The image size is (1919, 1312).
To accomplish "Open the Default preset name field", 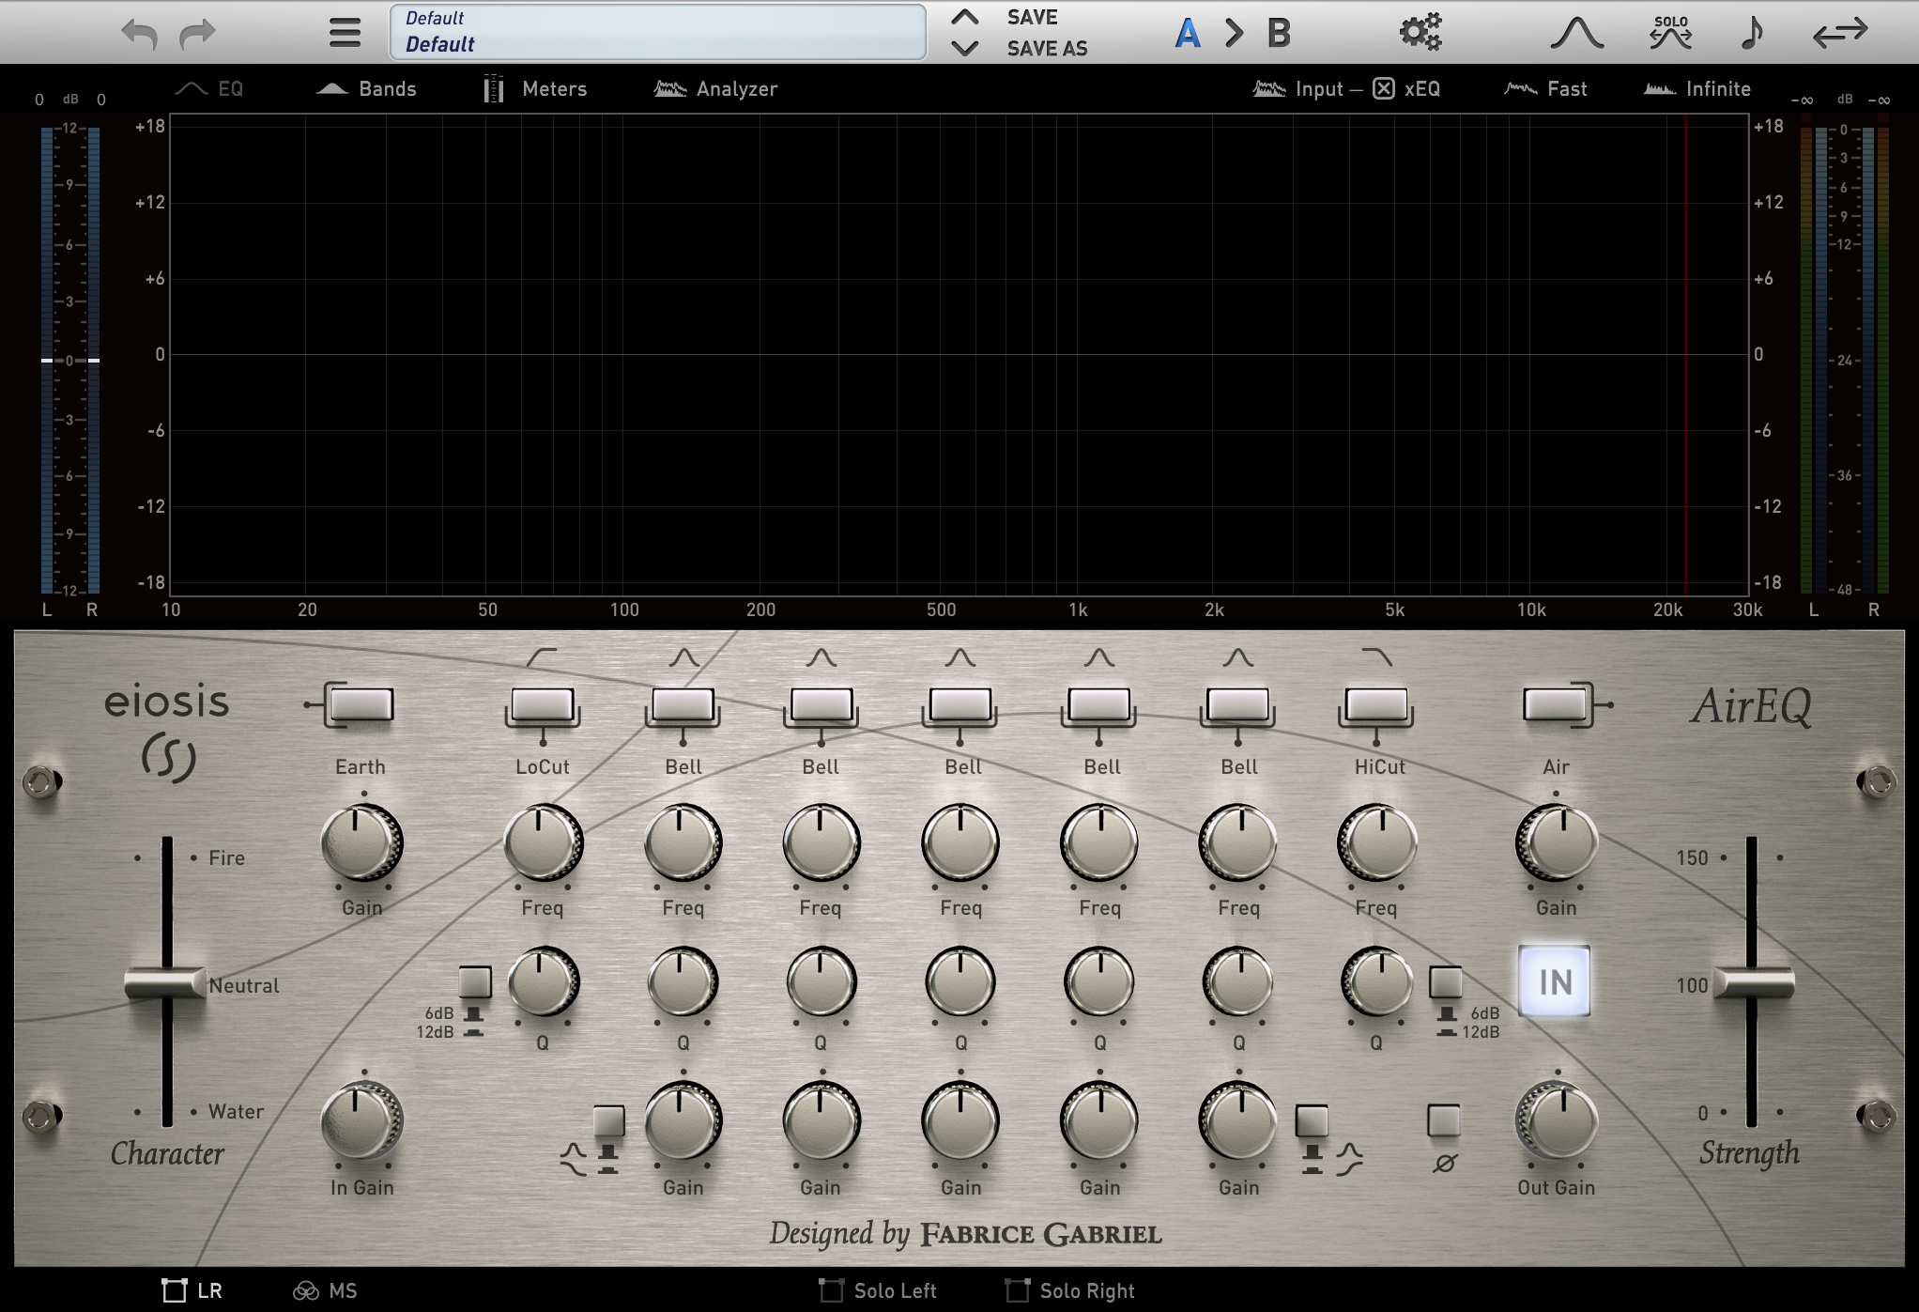I will 658,32.
